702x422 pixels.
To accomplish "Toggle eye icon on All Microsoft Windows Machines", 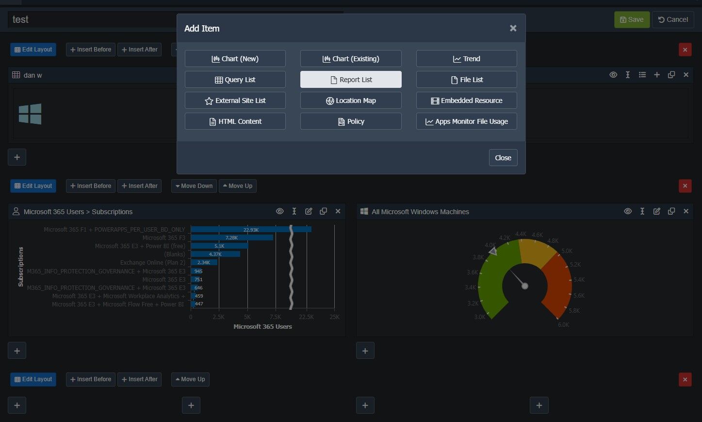I will (628, 211).
